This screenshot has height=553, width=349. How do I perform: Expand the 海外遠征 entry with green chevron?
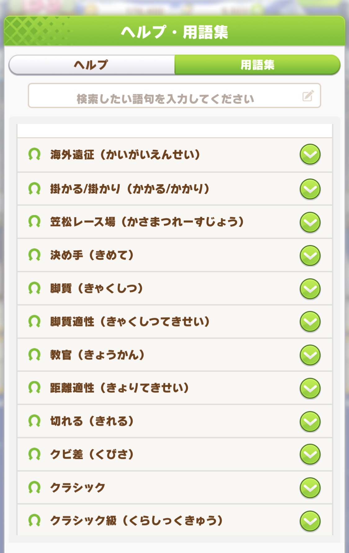pyautogui.click(x=310, y=154)
